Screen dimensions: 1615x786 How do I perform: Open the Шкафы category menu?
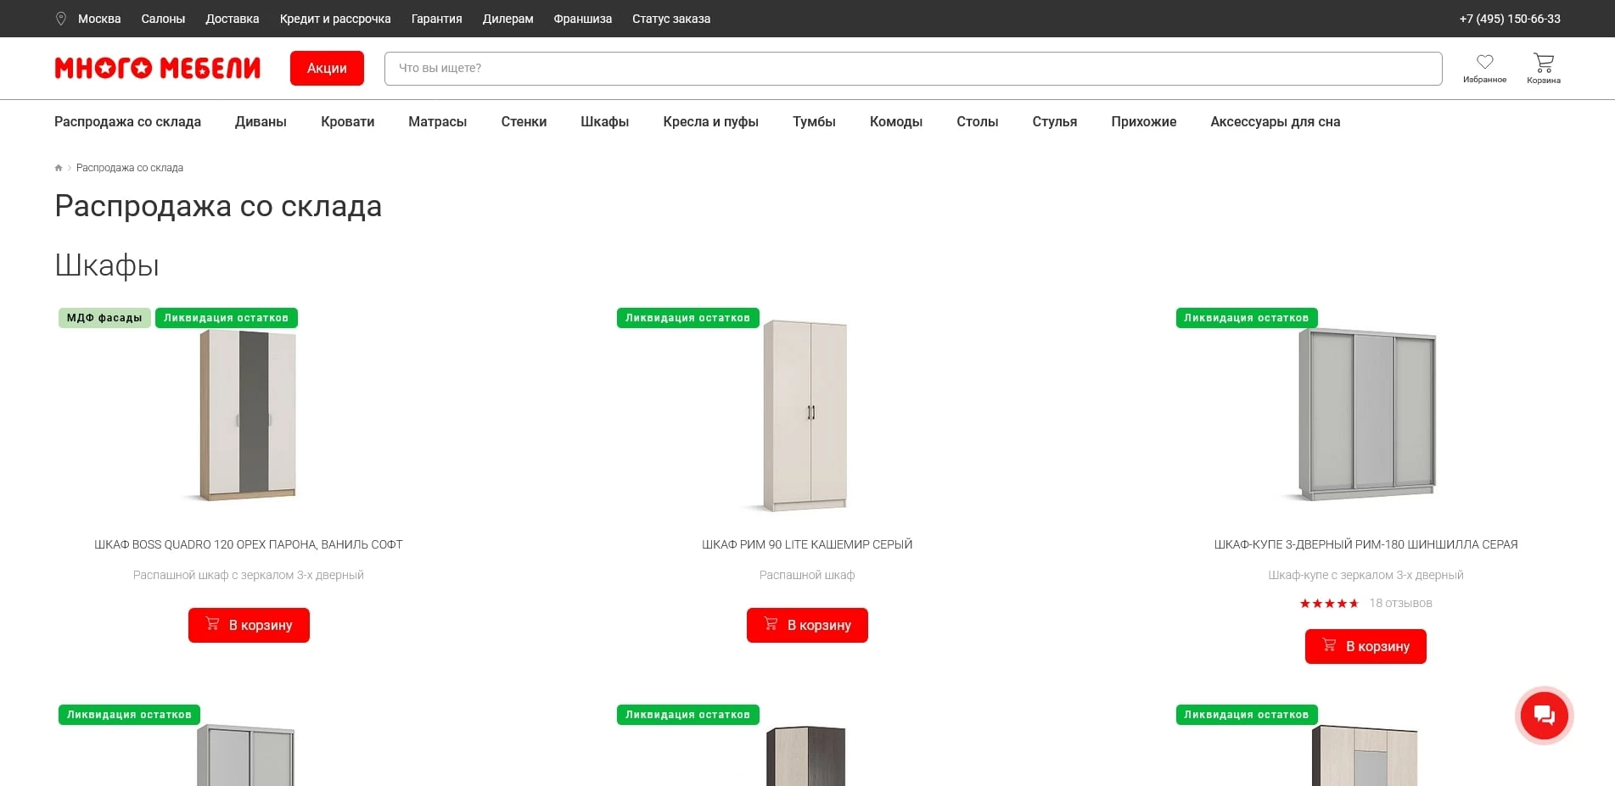(604, 122)
